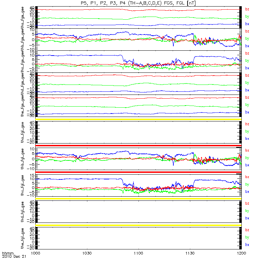This screenshot has height=276, width=259.
Task: Click the 'bz' legend label of the thc_fgs_gse panel
Action: point(247,53)
